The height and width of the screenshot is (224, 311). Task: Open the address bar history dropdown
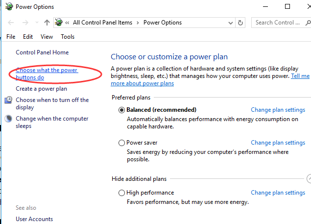click(230, 23)
